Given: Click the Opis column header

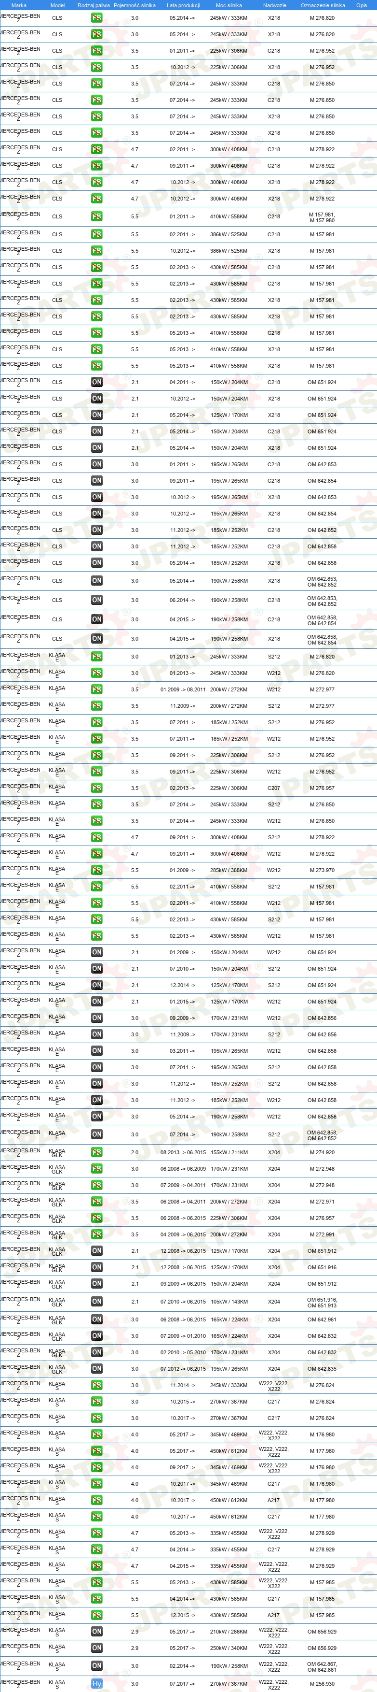Looking at the screenshot, I should 361,5.
